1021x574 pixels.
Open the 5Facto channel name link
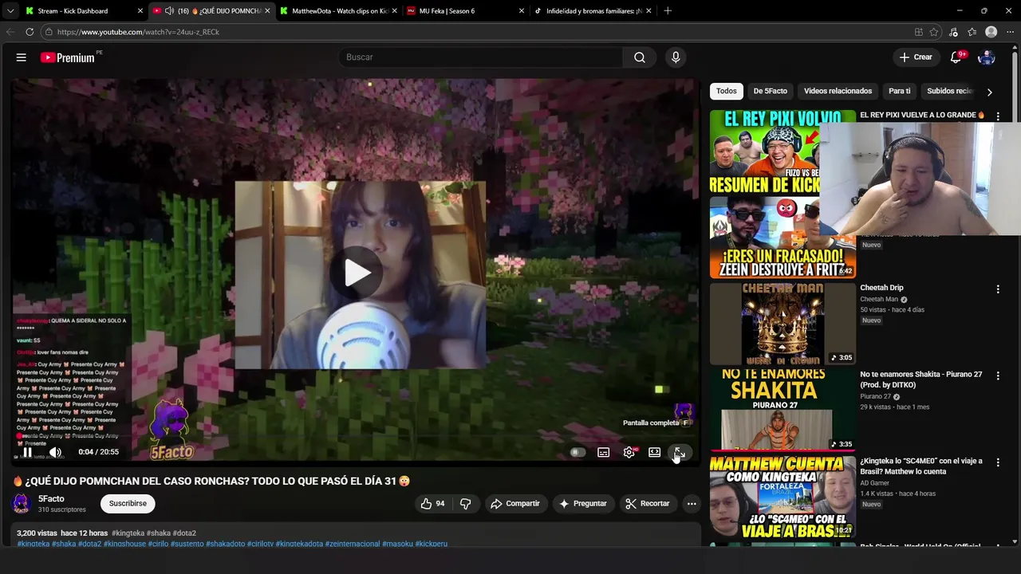click(51, 499)
